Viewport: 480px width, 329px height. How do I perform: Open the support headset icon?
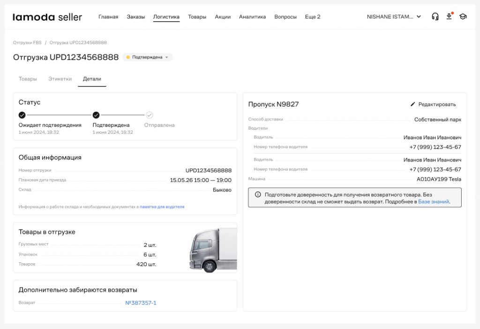tap(435, 16)
